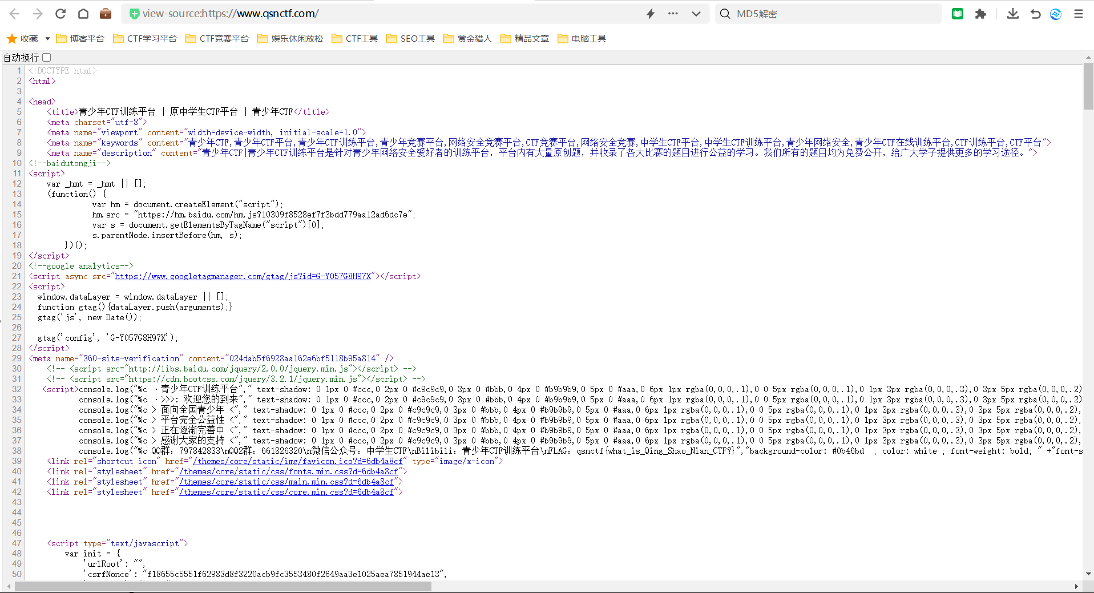This screenshot has height=593, width=1094.
Task: Click the hm.baidu.com script URL text
Action: (x=273, y=215)
